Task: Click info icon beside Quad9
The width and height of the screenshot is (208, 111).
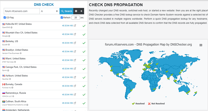Action: point(9,45)
